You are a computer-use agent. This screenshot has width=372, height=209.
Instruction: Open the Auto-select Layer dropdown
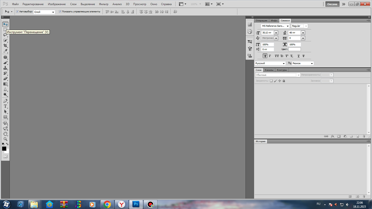(44, 12)
